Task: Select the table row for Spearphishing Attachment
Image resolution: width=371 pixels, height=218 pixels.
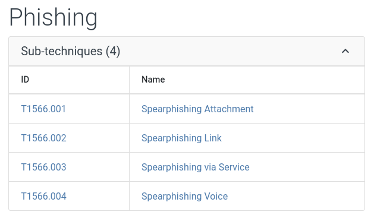Action: click(x=187, y=109)
